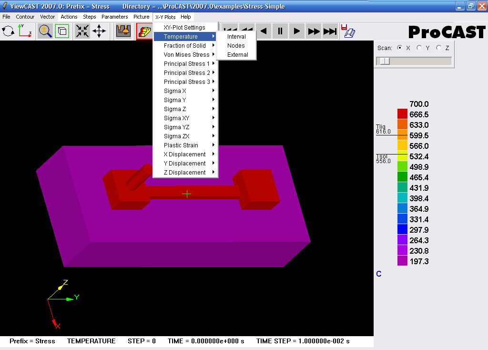488x350 pixels.
Task: Expand the Sigma X submenu
Action: pos(185,91)
